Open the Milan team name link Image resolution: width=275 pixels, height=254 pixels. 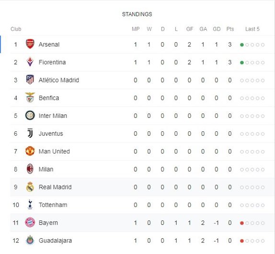click(x=46, y=169)
